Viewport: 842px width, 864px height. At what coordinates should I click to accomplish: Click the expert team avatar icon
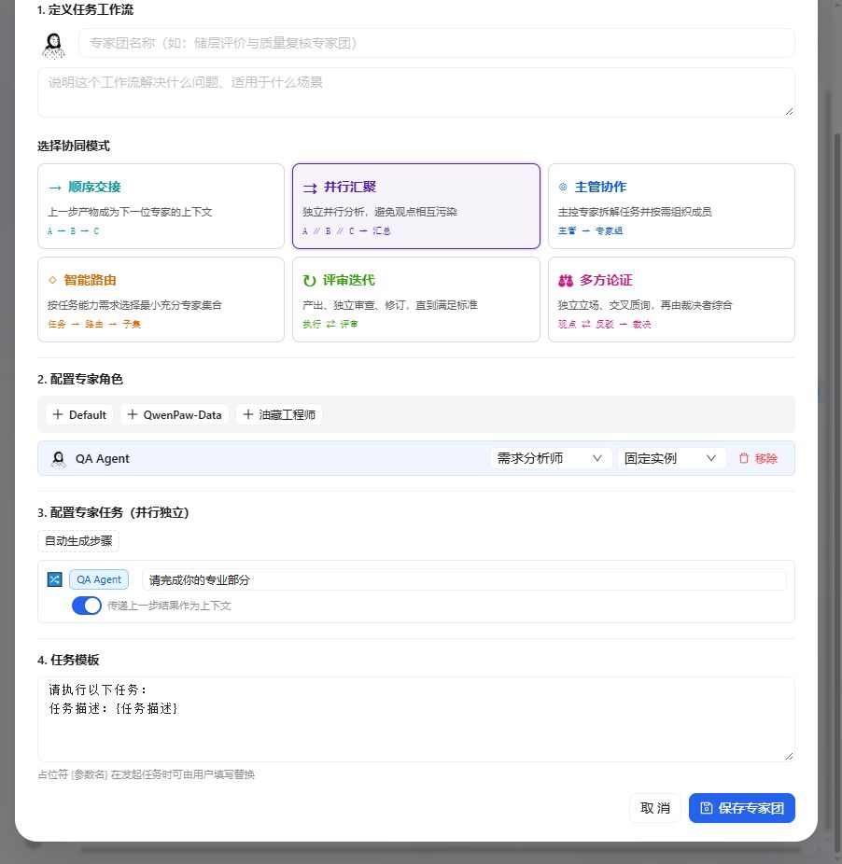pyautogui.click(x=53, y=45)
